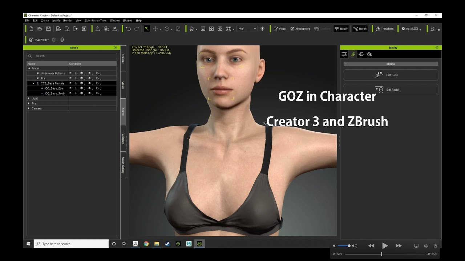Toggle visibility eye for Bra

tap(70, 78)
